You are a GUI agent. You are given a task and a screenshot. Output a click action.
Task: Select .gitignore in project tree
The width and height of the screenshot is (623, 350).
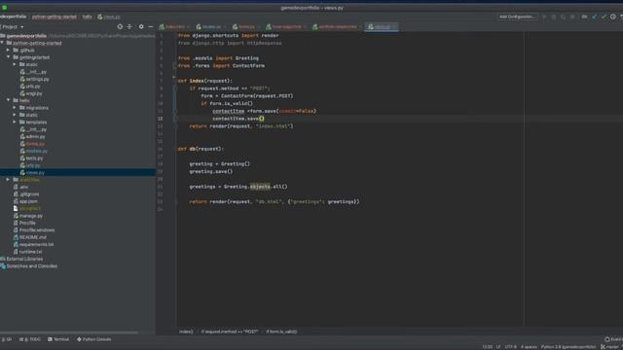26,194
